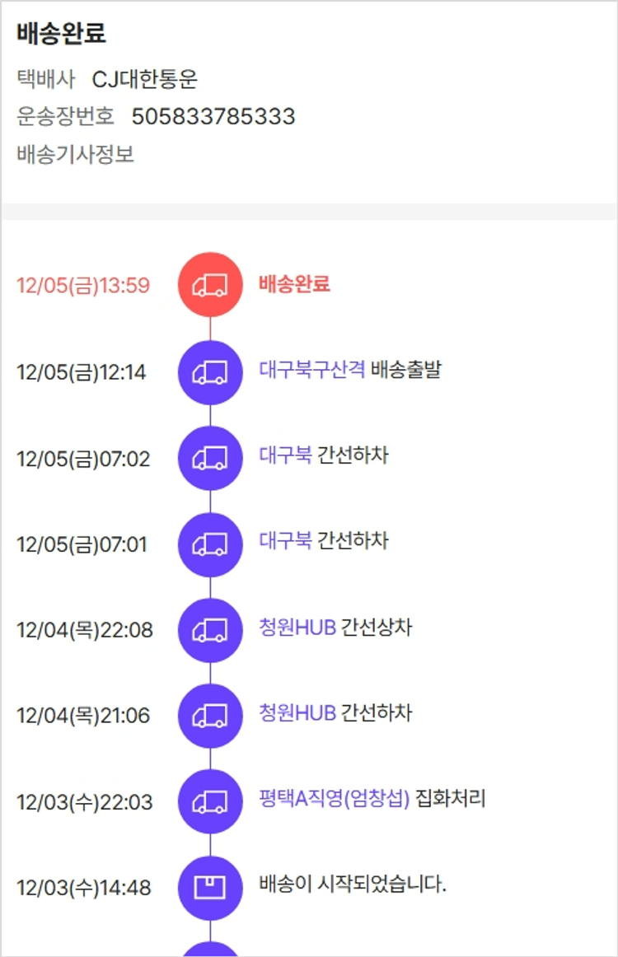This screenshot has width=618, height=957.
Task: Click truck icon at 12/05 07:01 entry
Action: coord(210,544)
